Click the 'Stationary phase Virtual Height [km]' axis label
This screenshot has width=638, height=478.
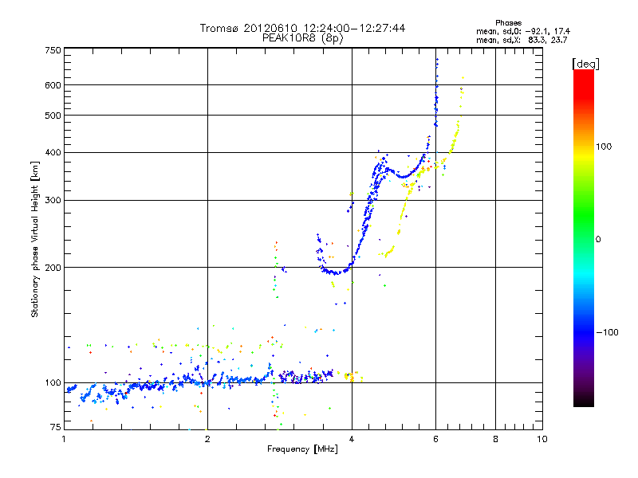click(34, 240)
